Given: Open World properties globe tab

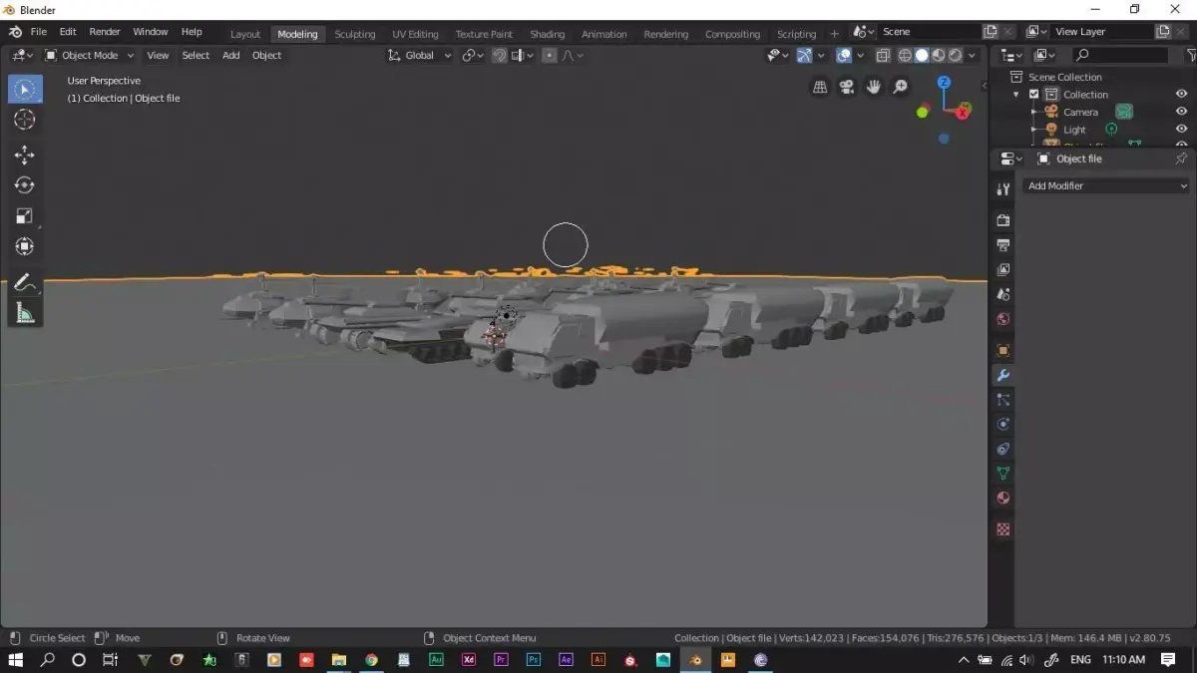Looking at the screenshot, I should point(1003,320).
